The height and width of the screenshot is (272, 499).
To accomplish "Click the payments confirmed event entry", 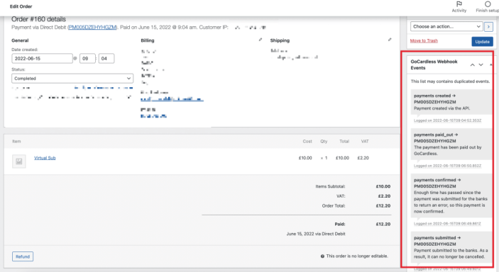I will [x=451, y=195].
